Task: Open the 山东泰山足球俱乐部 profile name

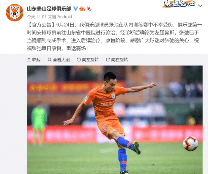Action: tap(49, 9)
